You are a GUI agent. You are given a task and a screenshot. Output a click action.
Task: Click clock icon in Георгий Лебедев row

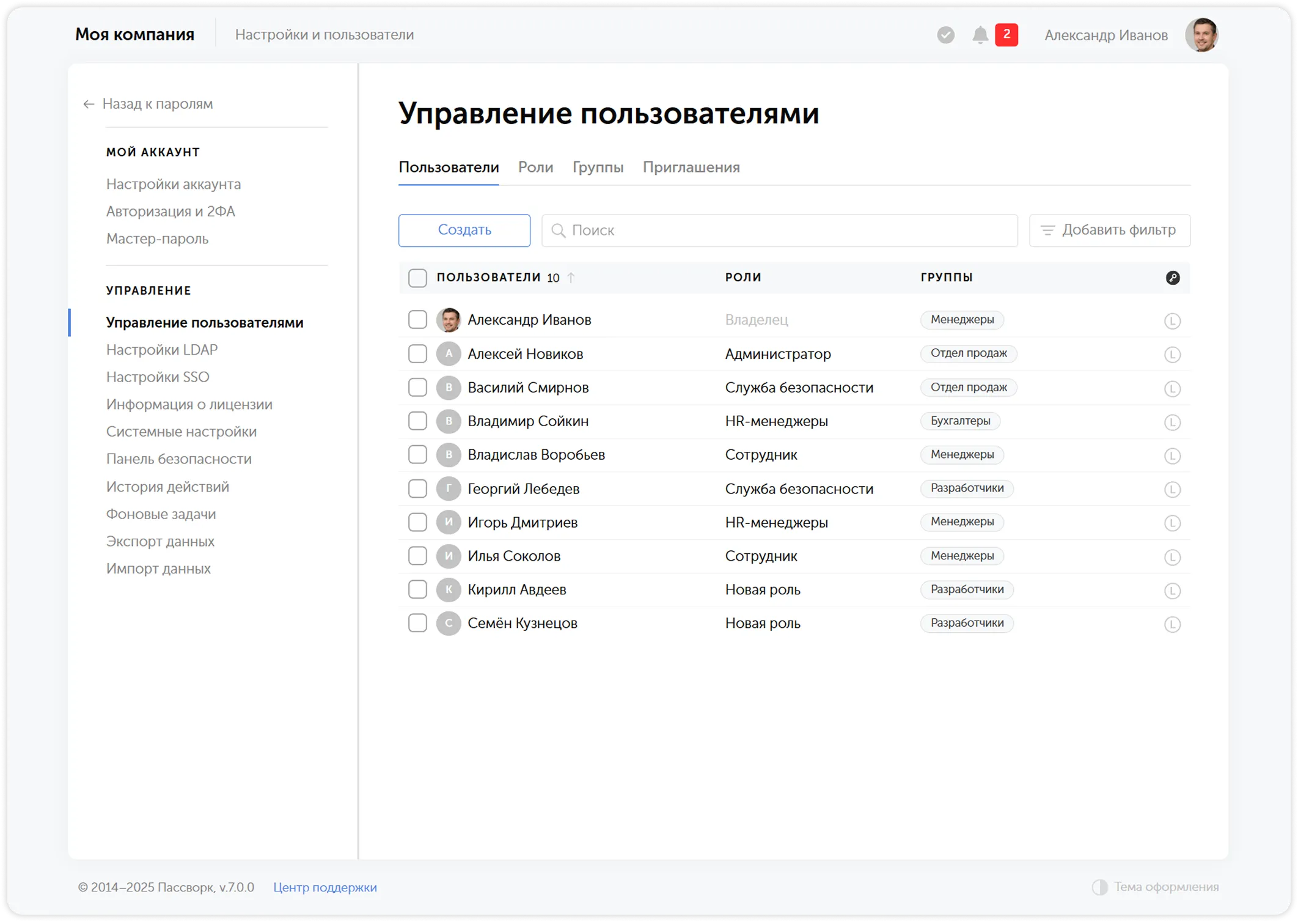(1171, 489)
